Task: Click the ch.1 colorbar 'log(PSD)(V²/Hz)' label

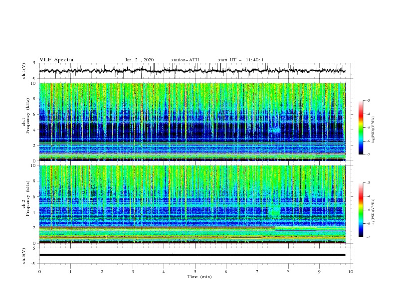Action: 373,130
